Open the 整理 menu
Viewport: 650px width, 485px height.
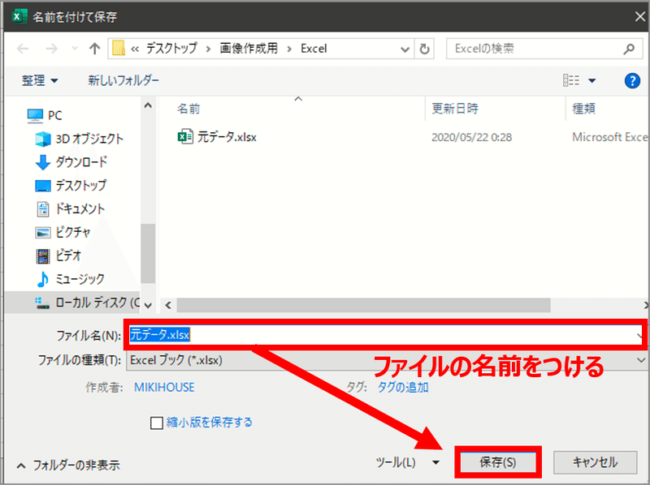pos(40,80)
